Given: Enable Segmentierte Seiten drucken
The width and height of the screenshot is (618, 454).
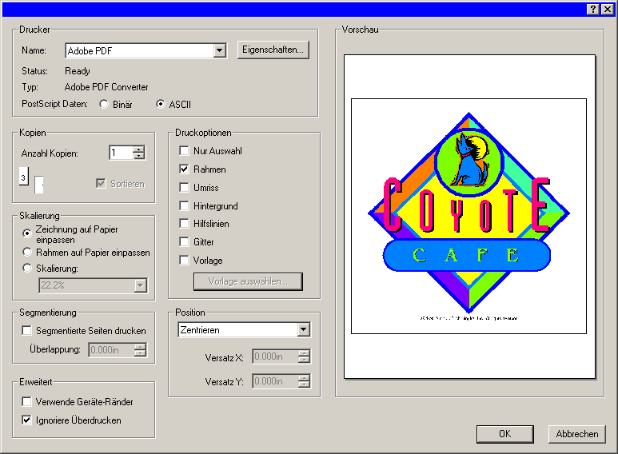Looking at the screenshot, I should (27, 330).
